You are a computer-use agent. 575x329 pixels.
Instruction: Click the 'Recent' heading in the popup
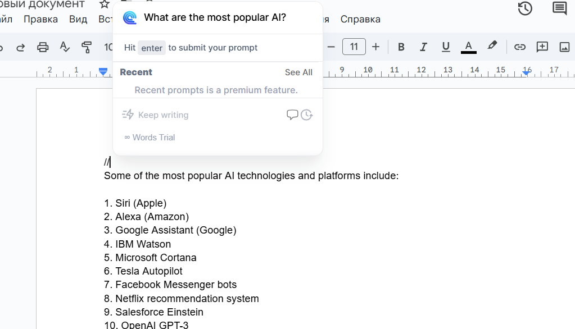[x=136, y=72]
